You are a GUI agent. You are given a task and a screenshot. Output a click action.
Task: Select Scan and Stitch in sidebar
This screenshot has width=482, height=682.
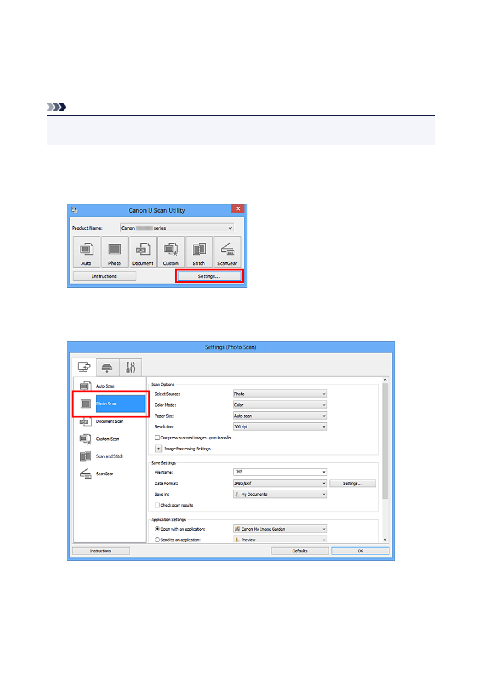click(109, 456)
